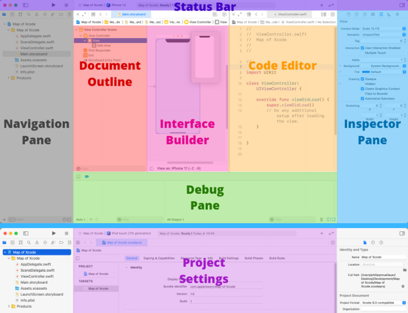
Task: Open Project Format dropdown in the bottom window
Action: pyautogui.click(x=384, y=302)
